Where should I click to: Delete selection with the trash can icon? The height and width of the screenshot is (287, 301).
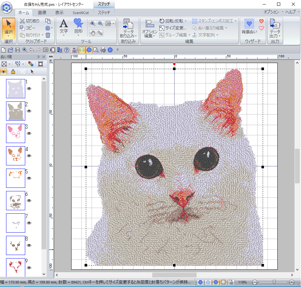coord(48,35)
